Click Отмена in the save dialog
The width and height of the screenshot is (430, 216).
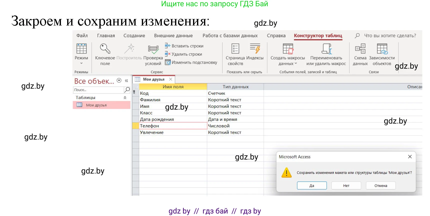pyautogui.click(x=381, y=186)
